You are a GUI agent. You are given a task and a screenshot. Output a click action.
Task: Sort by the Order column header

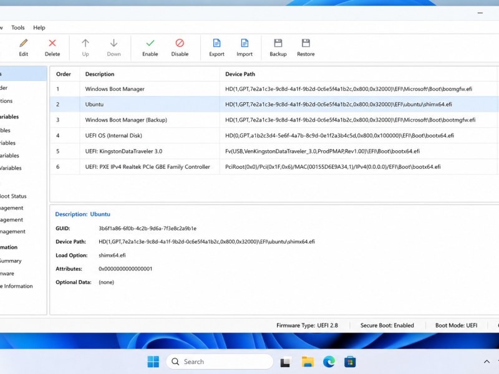point(65,74)
